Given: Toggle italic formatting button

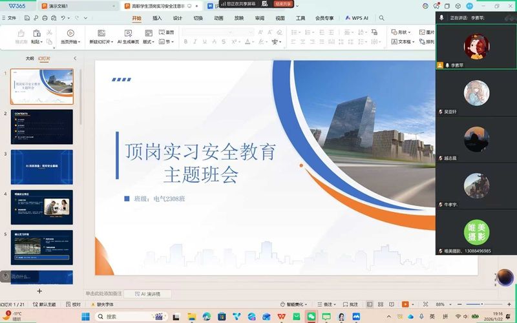Looking at the screenshot, I should (195, 42).
